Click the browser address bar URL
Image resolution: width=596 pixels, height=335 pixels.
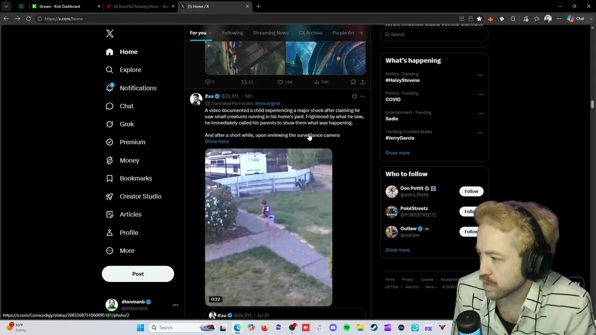pyautogui.click(x=64, y=19)
